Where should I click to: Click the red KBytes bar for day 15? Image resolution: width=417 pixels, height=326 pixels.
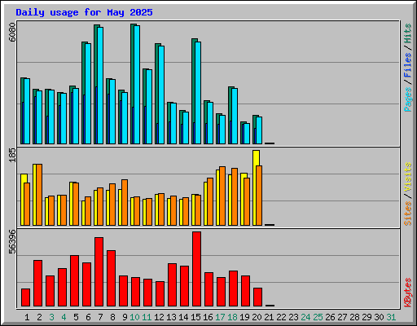[197, 269]
